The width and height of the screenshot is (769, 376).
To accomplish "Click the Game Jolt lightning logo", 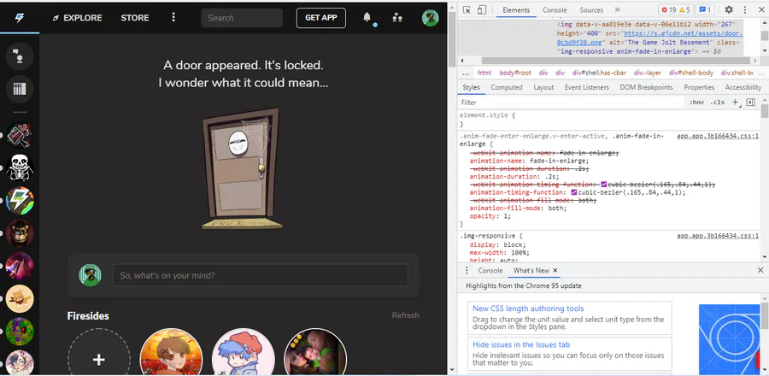I will pos(19,18).
